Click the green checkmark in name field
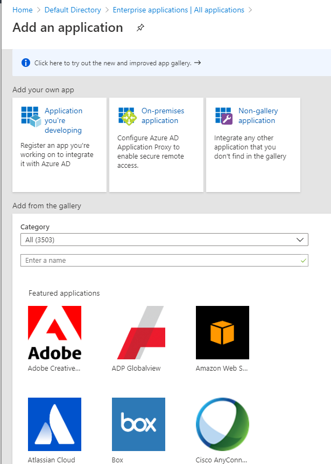This screenshot has height=464, width=331. coord(303,261)
